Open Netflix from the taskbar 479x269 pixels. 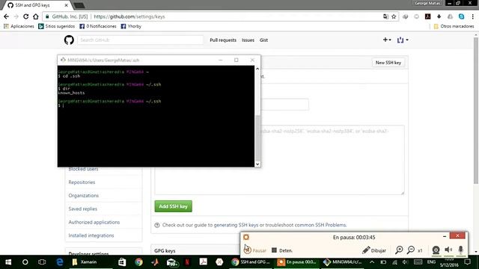187,262
